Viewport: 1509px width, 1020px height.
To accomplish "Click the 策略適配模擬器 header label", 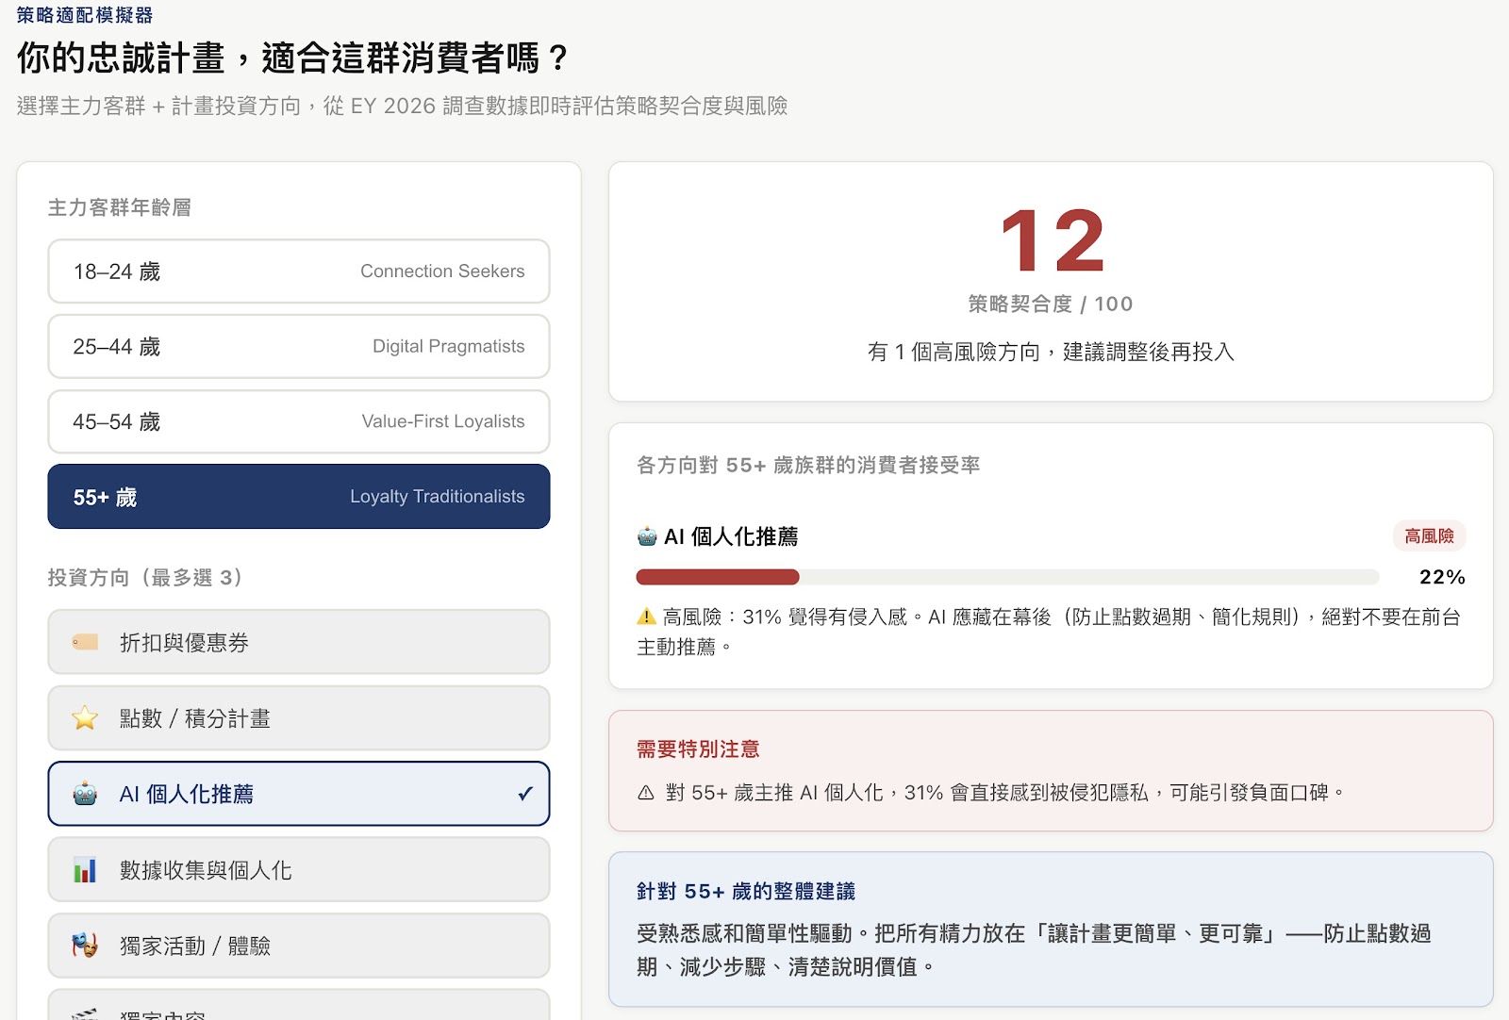I will (85, 15).
